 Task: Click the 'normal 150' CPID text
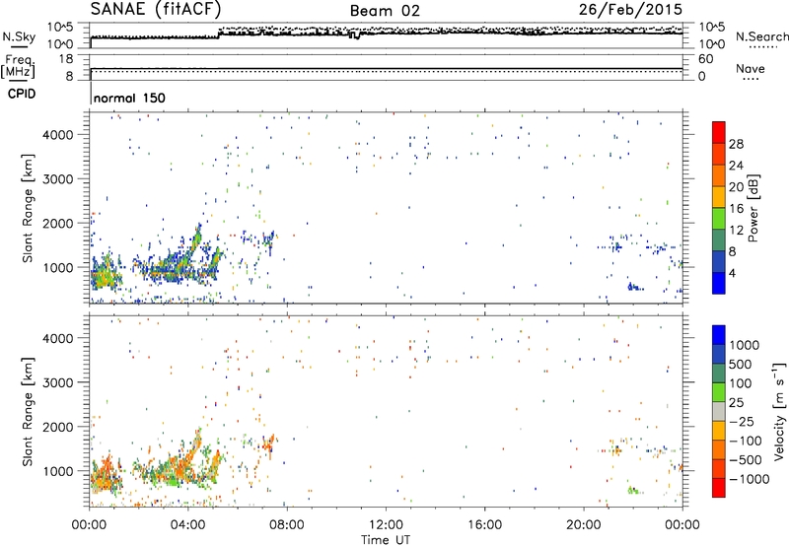click(x=129, y=98)
